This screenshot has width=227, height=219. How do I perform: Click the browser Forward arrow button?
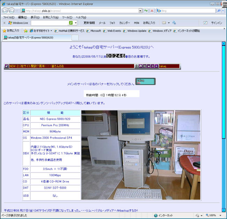click(12, 10)
